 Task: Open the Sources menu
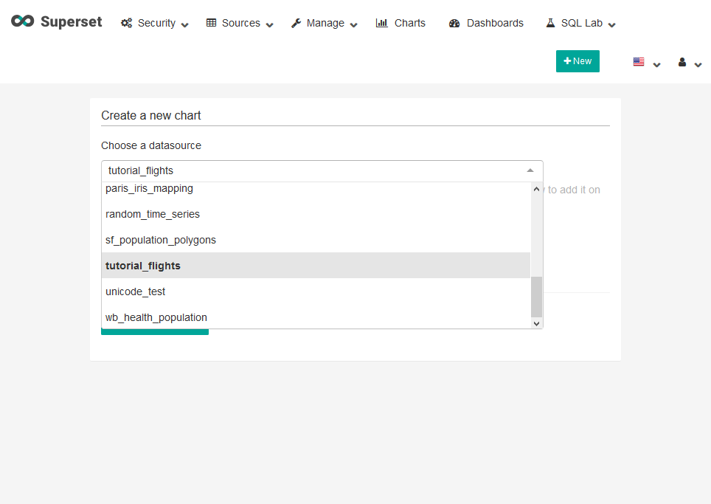[239, 24]
